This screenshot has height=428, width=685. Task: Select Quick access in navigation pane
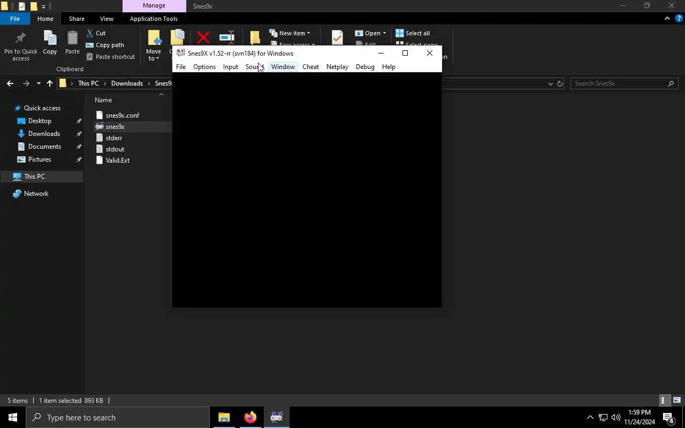42,108
